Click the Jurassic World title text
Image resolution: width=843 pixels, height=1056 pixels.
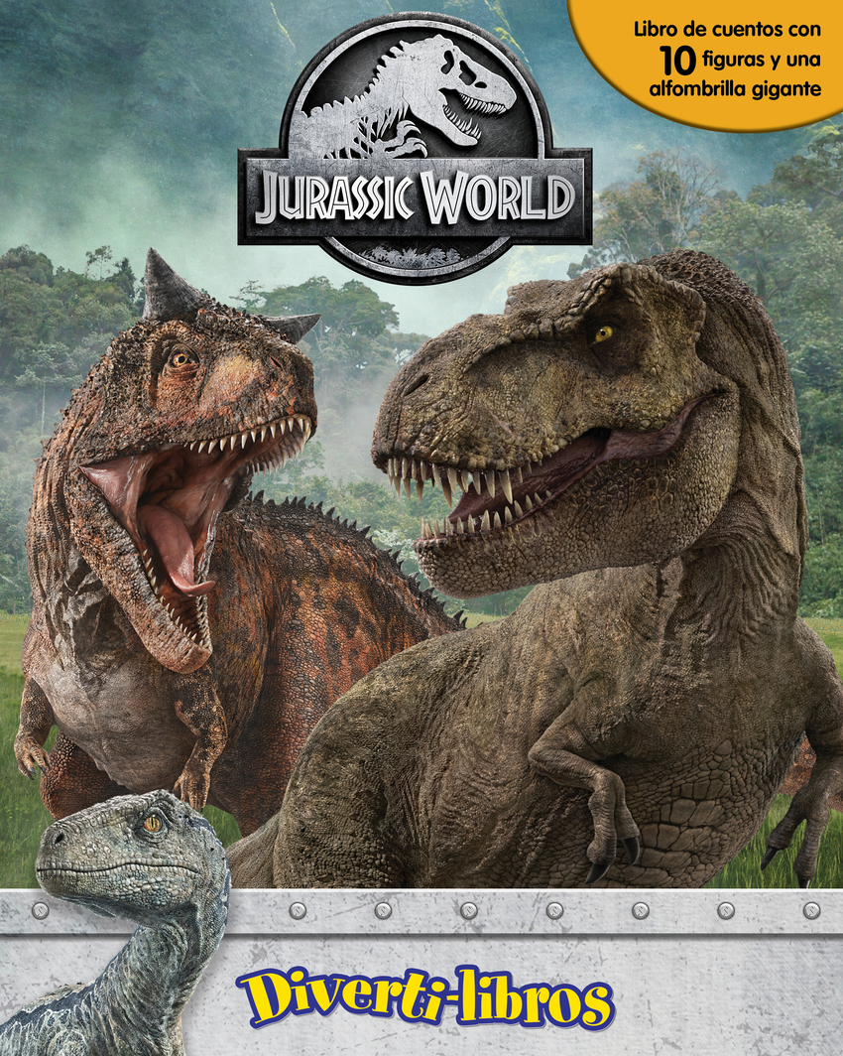coord(415,197)
